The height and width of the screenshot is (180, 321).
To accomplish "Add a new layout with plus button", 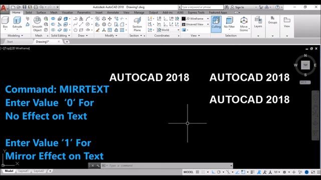I will pos(50,171).
